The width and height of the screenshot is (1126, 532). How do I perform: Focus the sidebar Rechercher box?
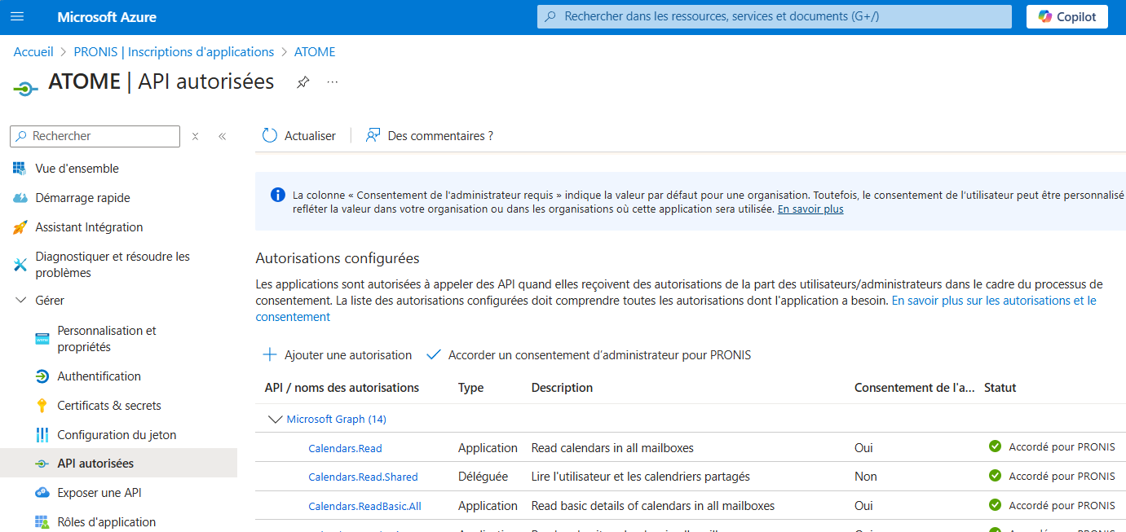tap(95, 136)
